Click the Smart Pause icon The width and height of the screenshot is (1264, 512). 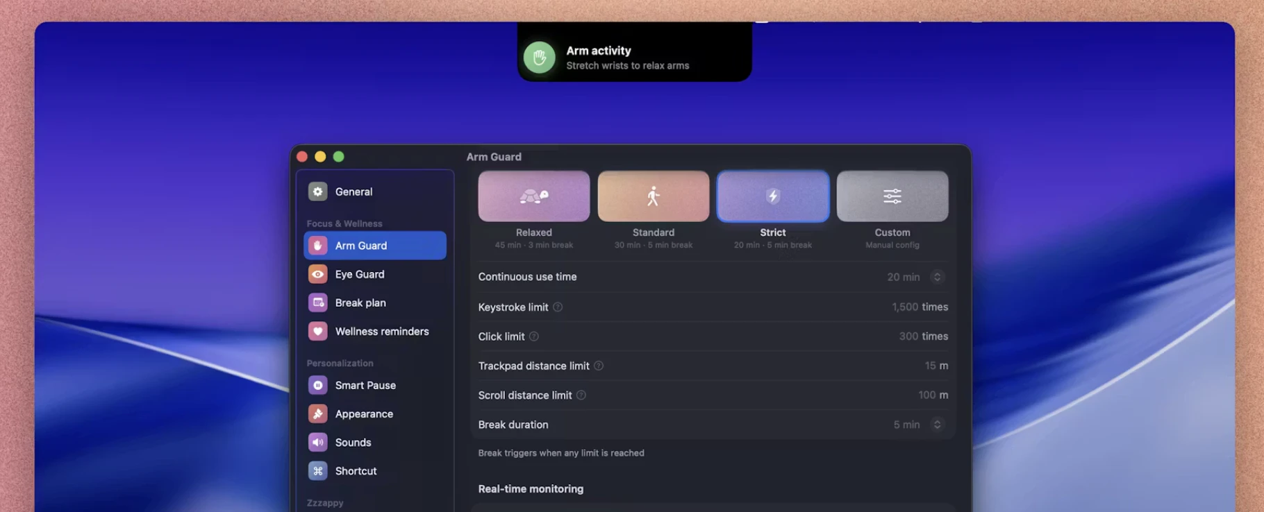tap(317, 385)
